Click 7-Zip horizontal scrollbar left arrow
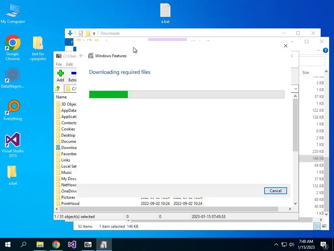Viewport: 334px width, 251px height. click(57, 209)
